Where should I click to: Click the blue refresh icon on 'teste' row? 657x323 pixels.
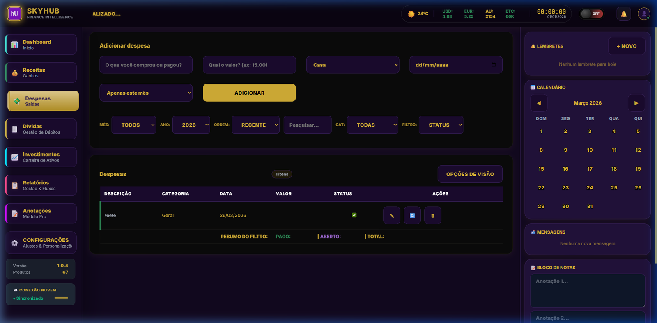coord(412,216)
